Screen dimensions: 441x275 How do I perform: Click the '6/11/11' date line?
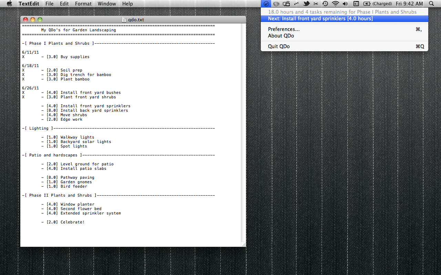30,52
